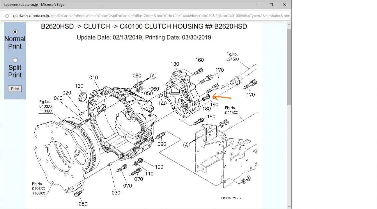377x209 pixels.
Task: Open the Fig.No. C415XX reference
Action: [x=232, y=110]
